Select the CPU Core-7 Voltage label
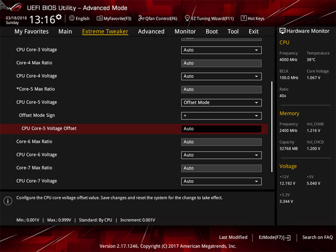 tap(37, 181)
